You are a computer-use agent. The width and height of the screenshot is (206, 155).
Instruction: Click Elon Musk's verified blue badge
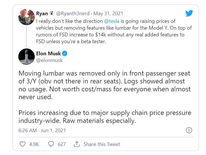coord(65,54)
